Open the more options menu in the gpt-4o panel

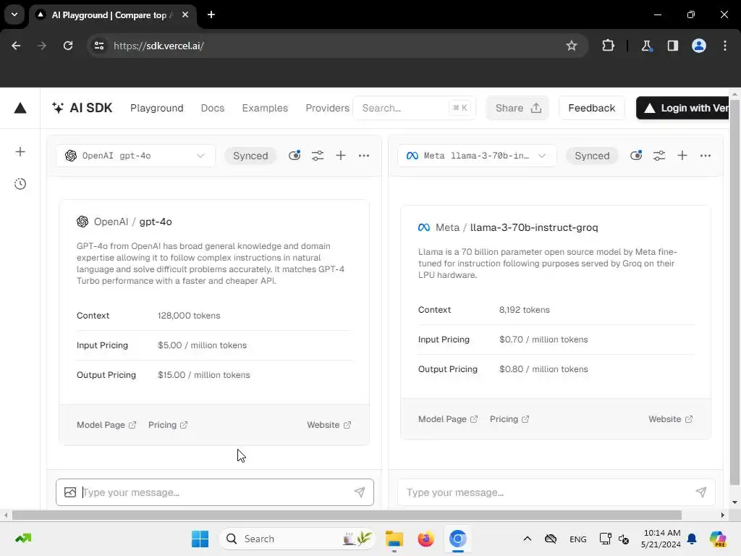point(364,156)
